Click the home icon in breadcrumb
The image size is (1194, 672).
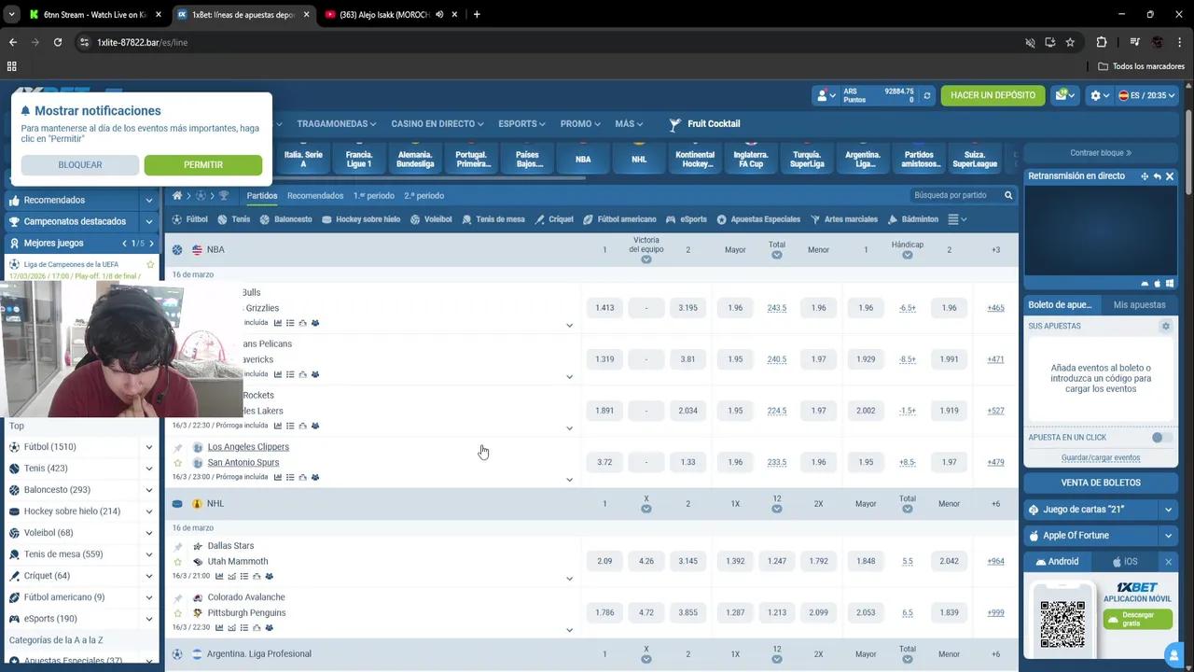177,196
